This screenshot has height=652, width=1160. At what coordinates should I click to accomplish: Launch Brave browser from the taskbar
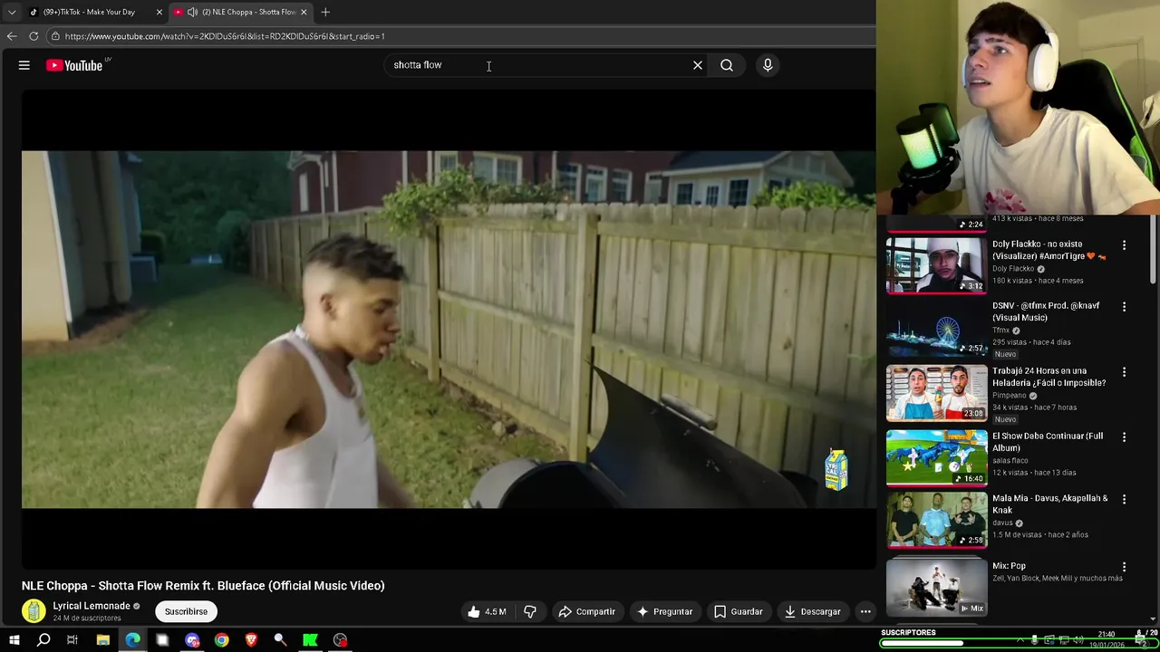click(251, 640)
